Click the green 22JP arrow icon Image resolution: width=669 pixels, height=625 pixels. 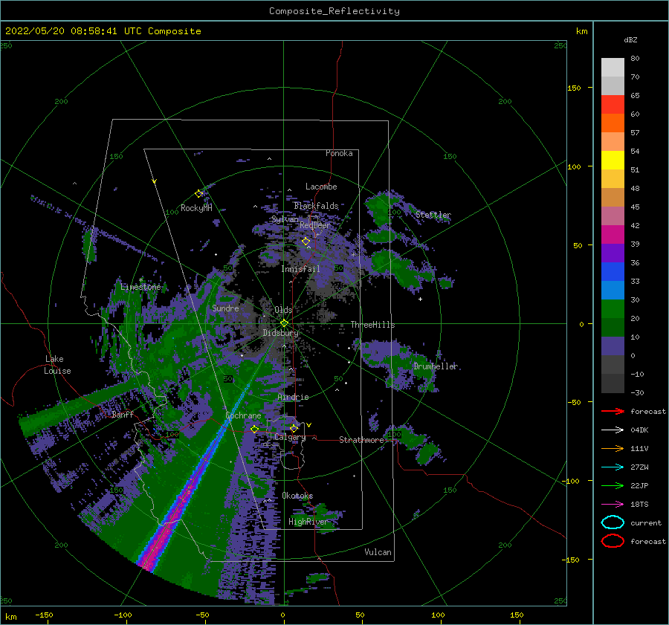click(x=613, y=485)
